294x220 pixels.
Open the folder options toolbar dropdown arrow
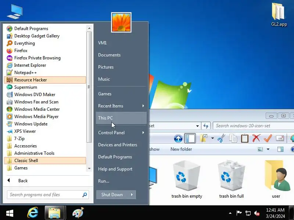click(x=212, y=139)
